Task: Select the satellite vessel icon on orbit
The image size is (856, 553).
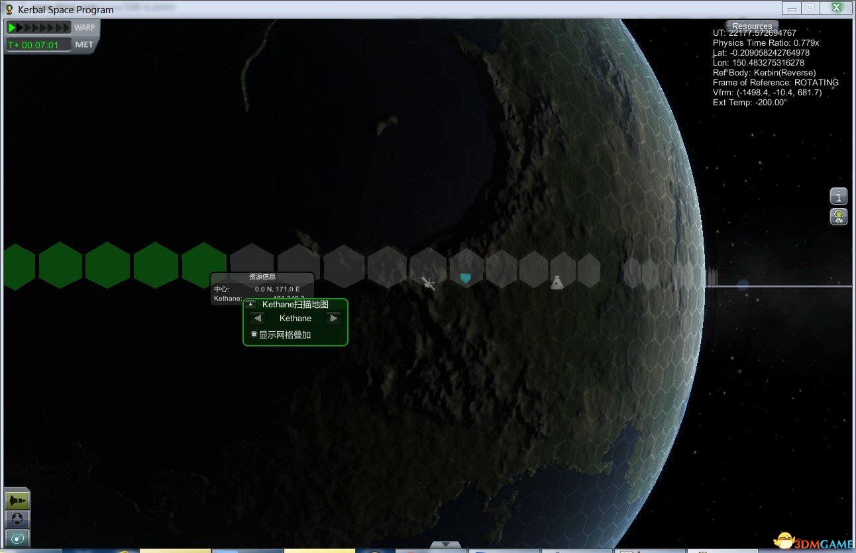Action: (429, 283)
